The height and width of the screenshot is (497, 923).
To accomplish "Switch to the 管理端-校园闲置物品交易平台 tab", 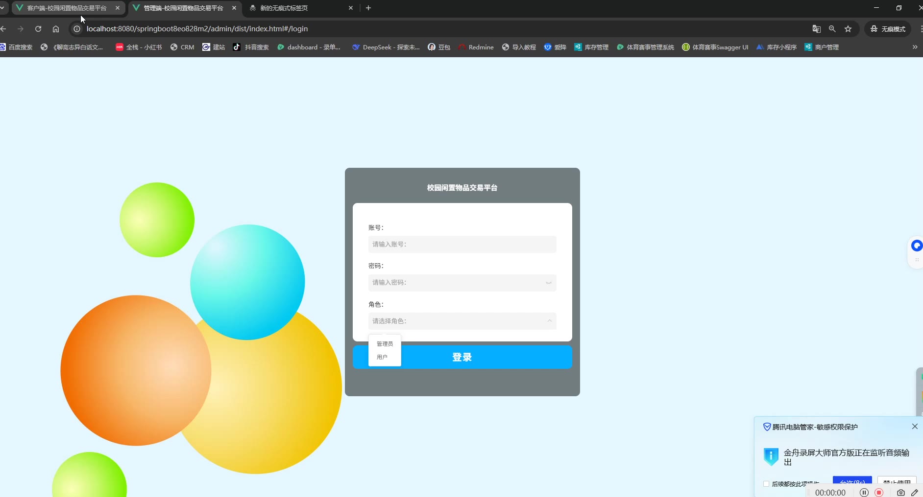I will [x=184, y=8].
